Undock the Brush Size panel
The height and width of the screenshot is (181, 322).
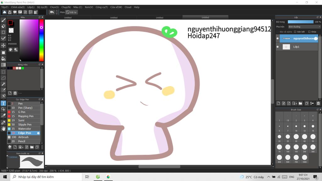[318, 110]
